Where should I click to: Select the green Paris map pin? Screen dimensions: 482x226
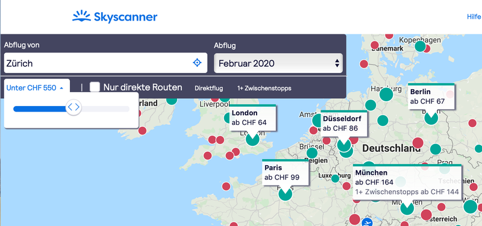286,193
